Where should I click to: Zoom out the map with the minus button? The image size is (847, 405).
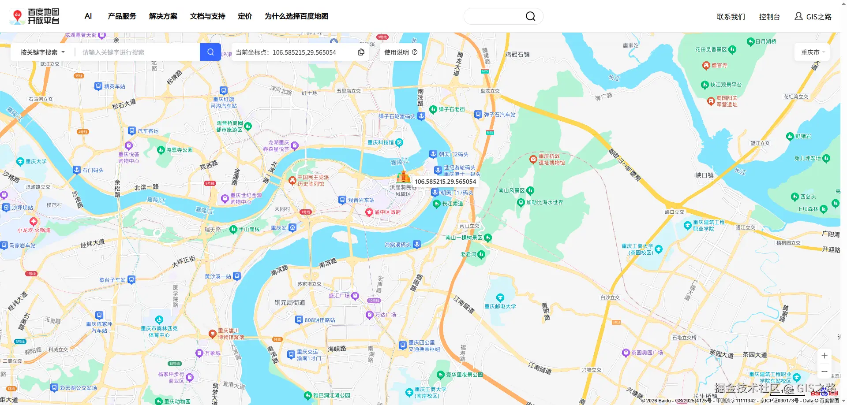click(x=825, y=372)
